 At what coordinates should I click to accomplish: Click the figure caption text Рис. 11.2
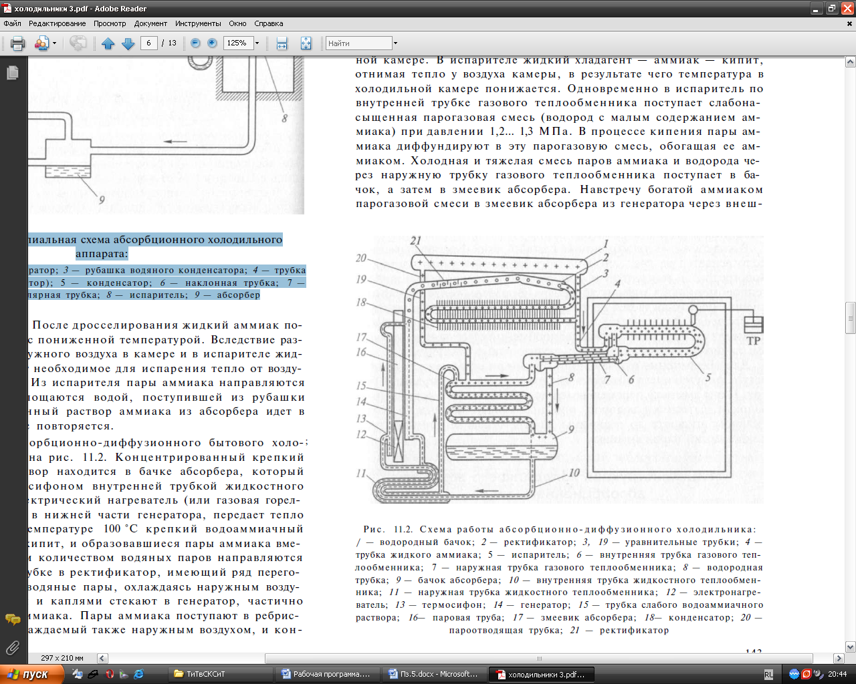point(389,529)
